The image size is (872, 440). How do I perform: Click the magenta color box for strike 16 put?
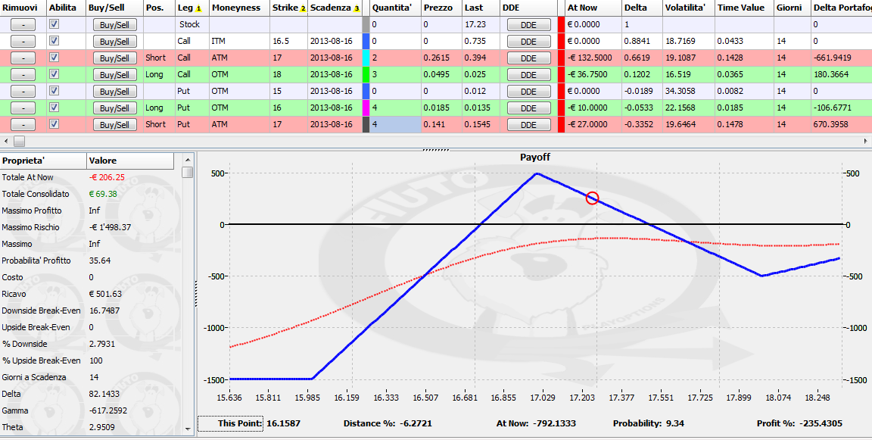(x=366, y=108)
